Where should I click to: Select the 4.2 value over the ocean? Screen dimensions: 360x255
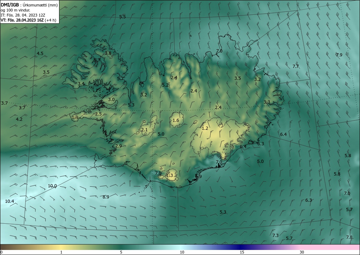pyautogui.click(x=19, y=119)
